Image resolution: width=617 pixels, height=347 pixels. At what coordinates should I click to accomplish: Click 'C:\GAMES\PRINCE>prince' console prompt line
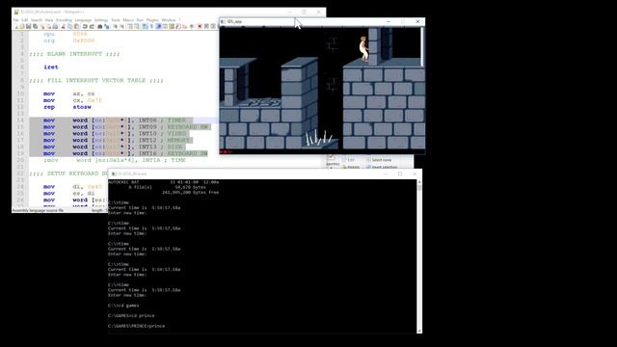point(136,326)
